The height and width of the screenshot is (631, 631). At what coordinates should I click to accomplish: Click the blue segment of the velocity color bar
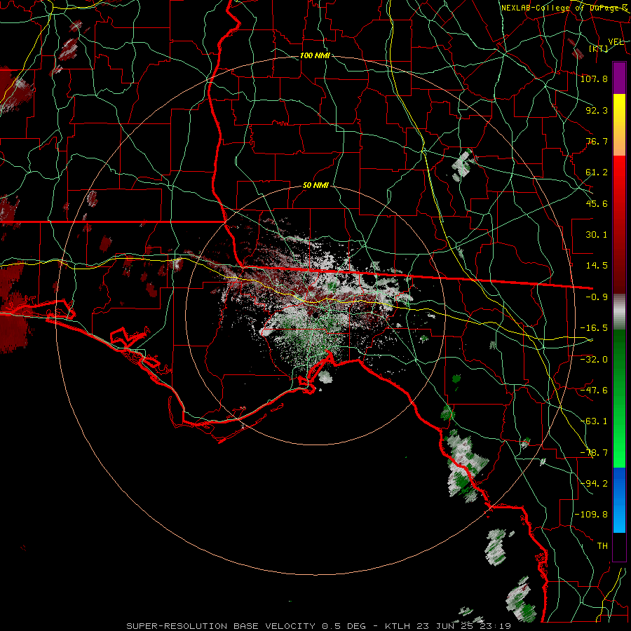pyautogui.click(x=619, y=500)
